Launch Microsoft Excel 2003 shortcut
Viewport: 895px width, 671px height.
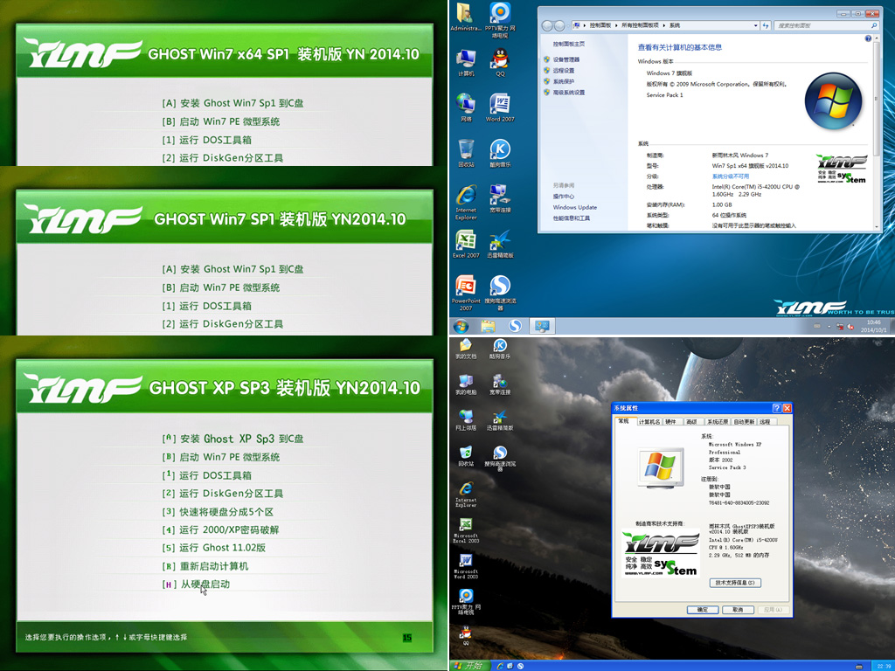[466, 530]
